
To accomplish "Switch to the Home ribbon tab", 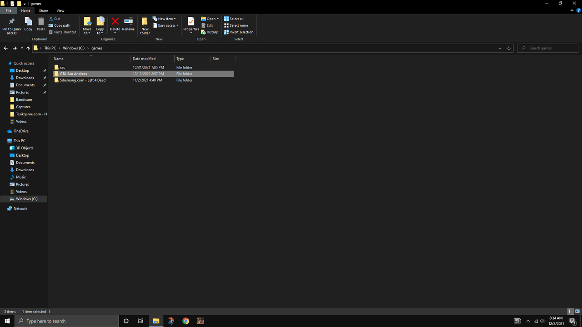I will (x=26, y=10).
